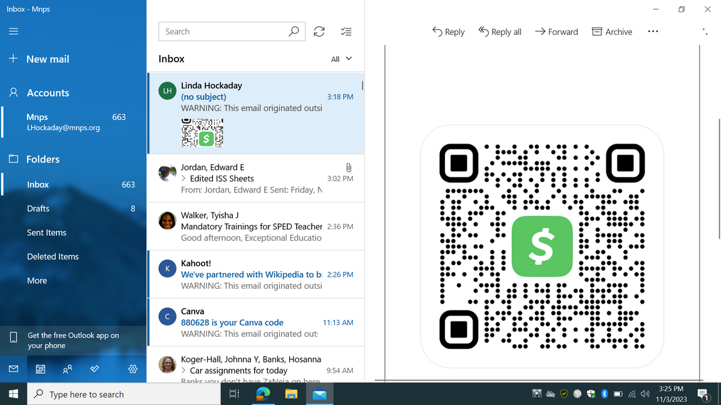The image size is (721, 405).
Task: Open the hamburger navigation menu
Action: pyautogui.click(x=13, y=31)
